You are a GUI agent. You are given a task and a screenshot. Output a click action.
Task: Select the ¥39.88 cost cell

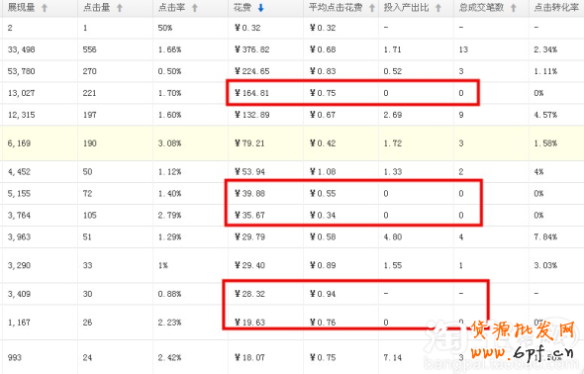click(249, 194)
